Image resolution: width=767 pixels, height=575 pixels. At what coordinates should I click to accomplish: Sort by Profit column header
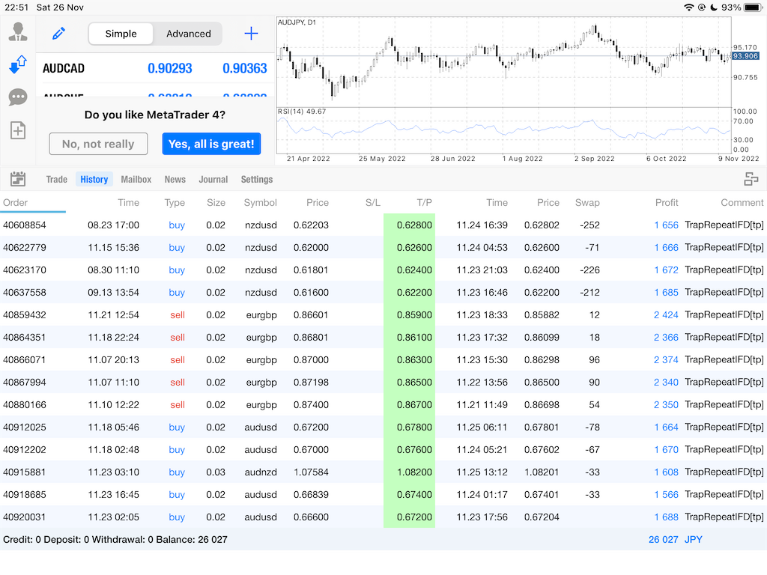pos(667,202)
